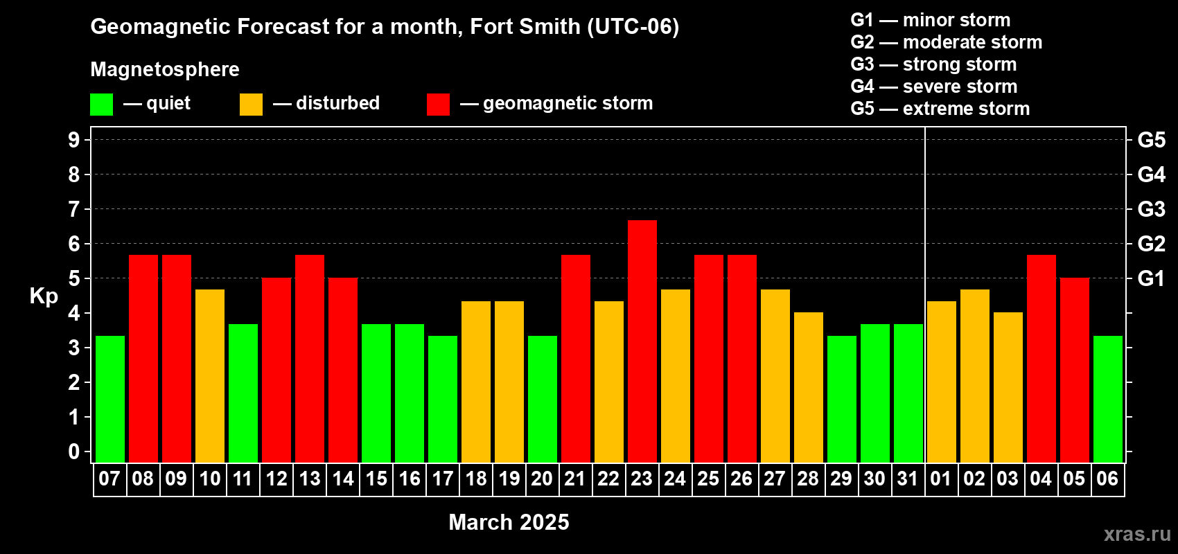Click the Kp axis title
1178x554 pixels.
(x=44, y=296)
